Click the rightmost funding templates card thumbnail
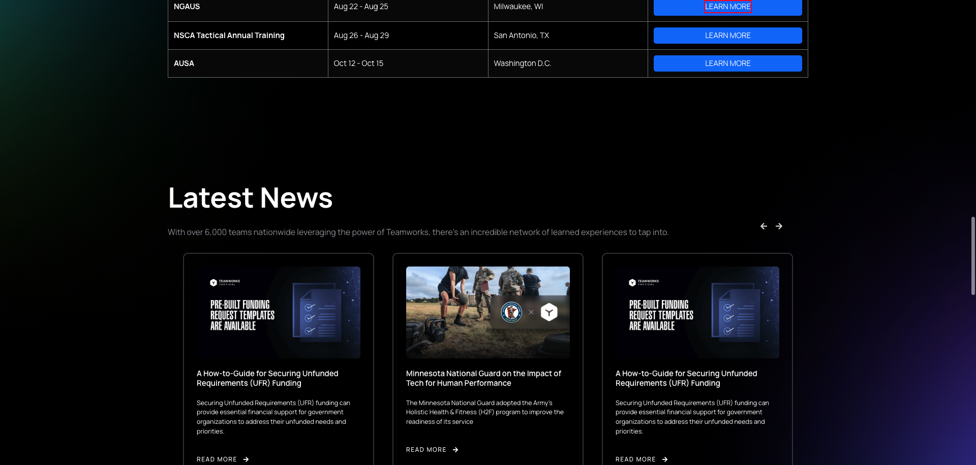The width and height of the screenshot is (976, 465). (x=697, y=312)
